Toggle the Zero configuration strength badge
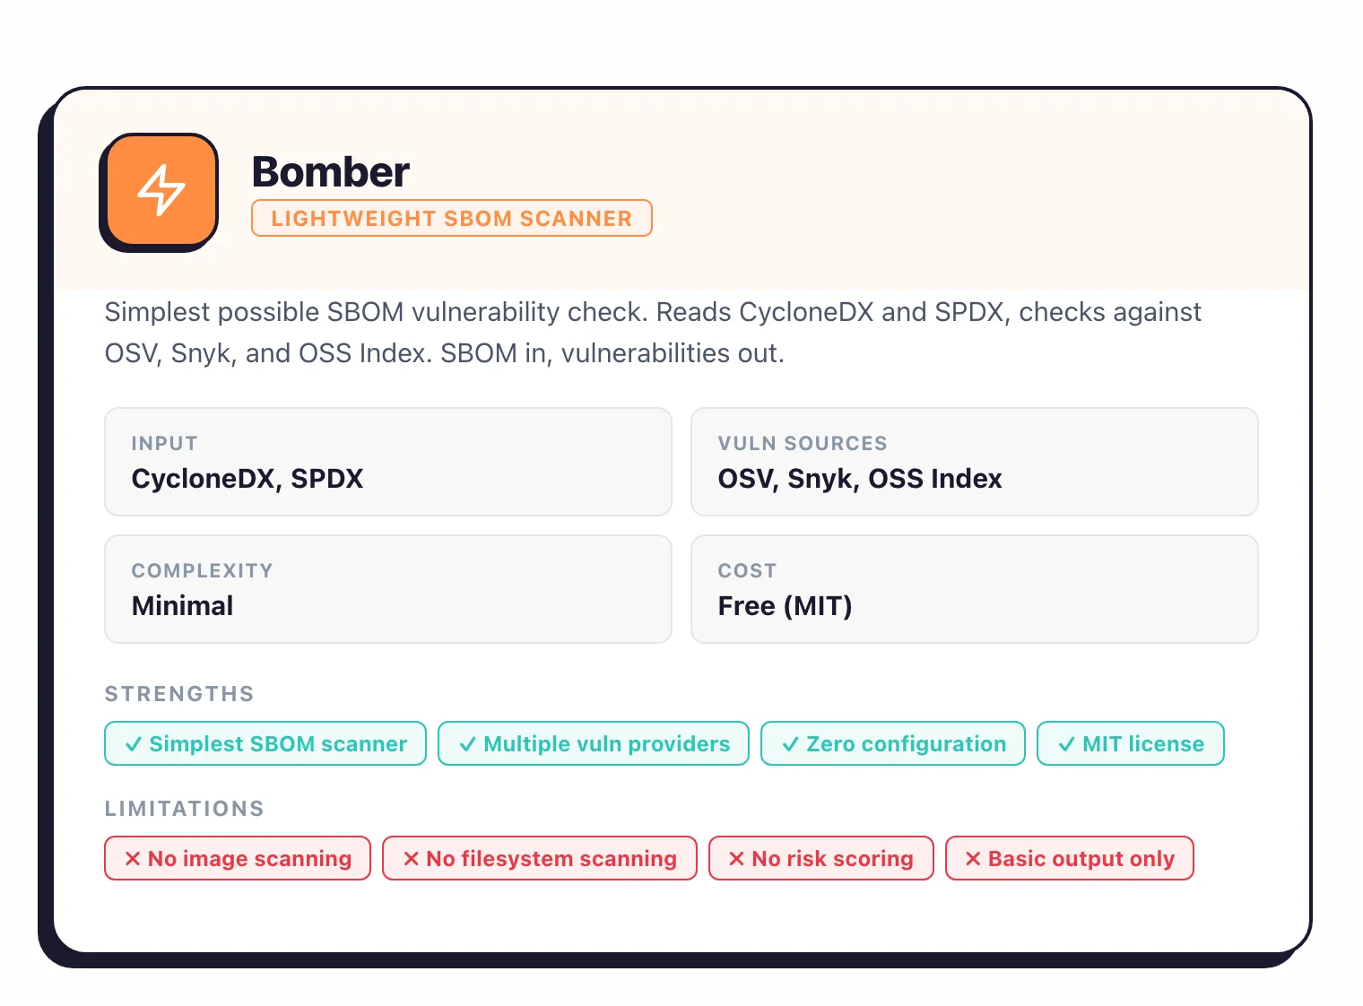 click(x=892, y=743)
